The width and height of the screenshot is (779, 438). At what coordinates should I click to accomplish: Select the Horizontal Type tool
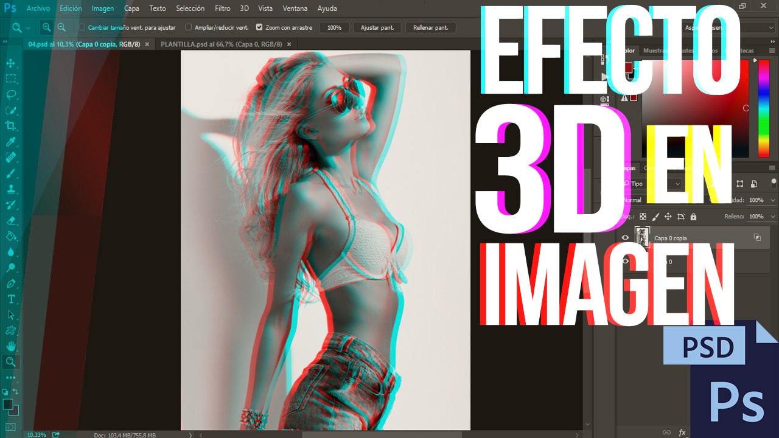[11, 299]
